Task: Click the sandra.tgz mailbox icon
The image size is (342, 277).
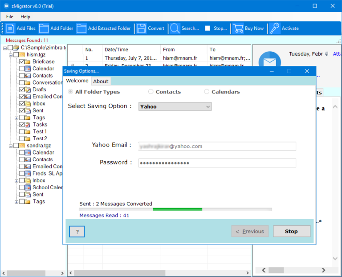Action: point(22,146)
